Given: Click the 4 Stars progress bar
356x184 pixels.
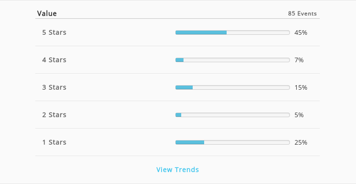Looking at the screenshot, I should pyautogui.click(x=233, y=60).
